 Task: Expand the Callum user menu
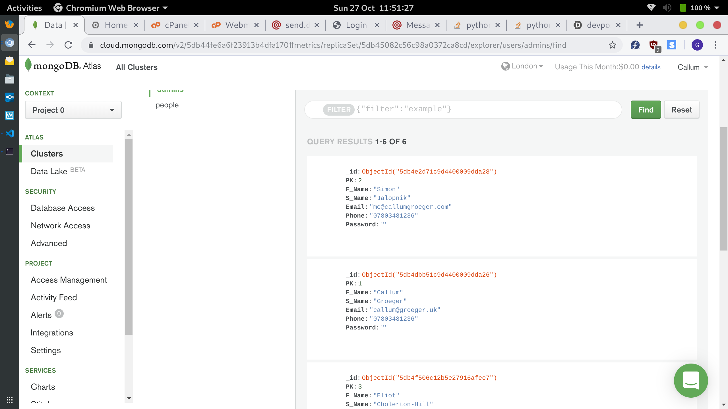click(692, 67)
